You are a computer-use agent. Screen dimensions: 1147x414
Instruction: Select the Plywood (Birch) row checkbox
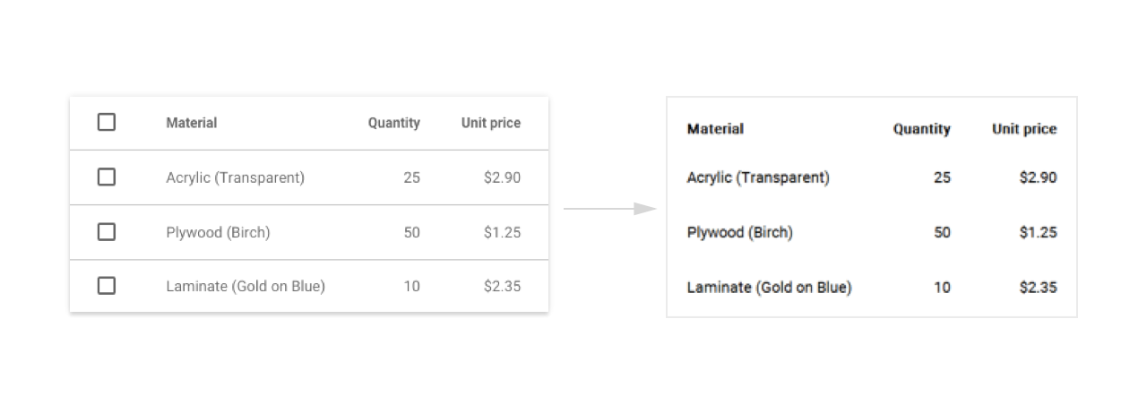click(x=107, y=232)
